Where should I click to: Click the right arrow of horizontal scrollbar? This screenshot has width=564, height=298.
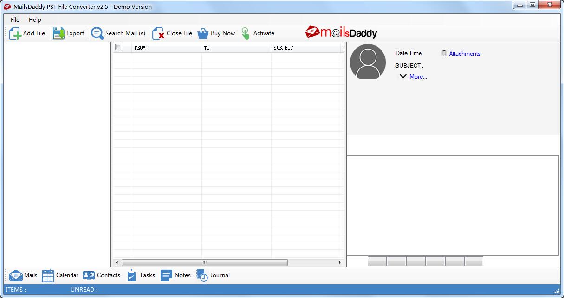pyautogui.click(x=340, y=262)
